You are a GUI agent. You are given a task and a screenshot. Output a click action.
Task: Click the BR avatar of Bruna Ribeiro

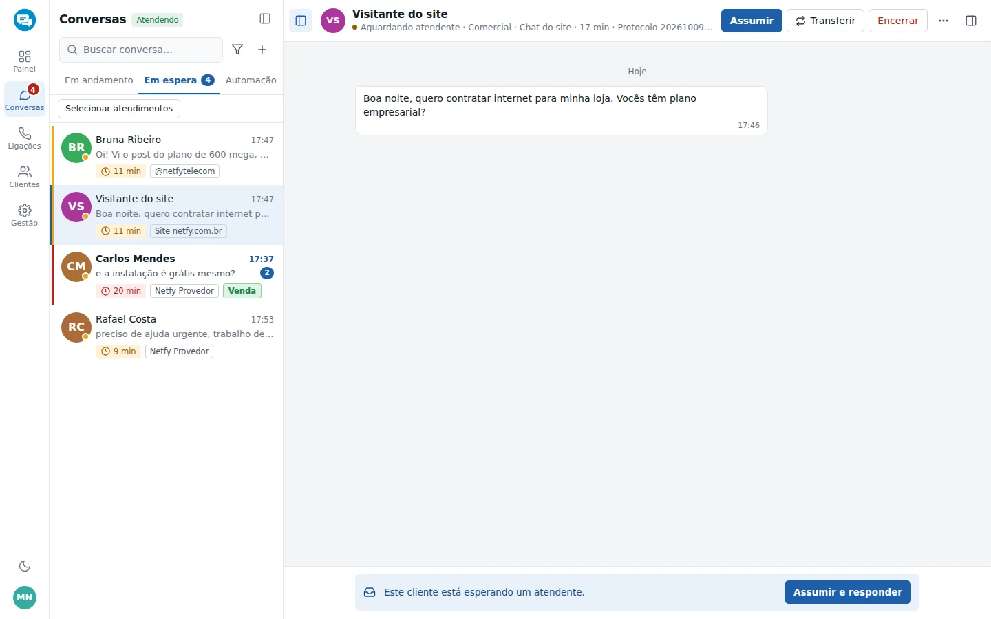point(76,148)
